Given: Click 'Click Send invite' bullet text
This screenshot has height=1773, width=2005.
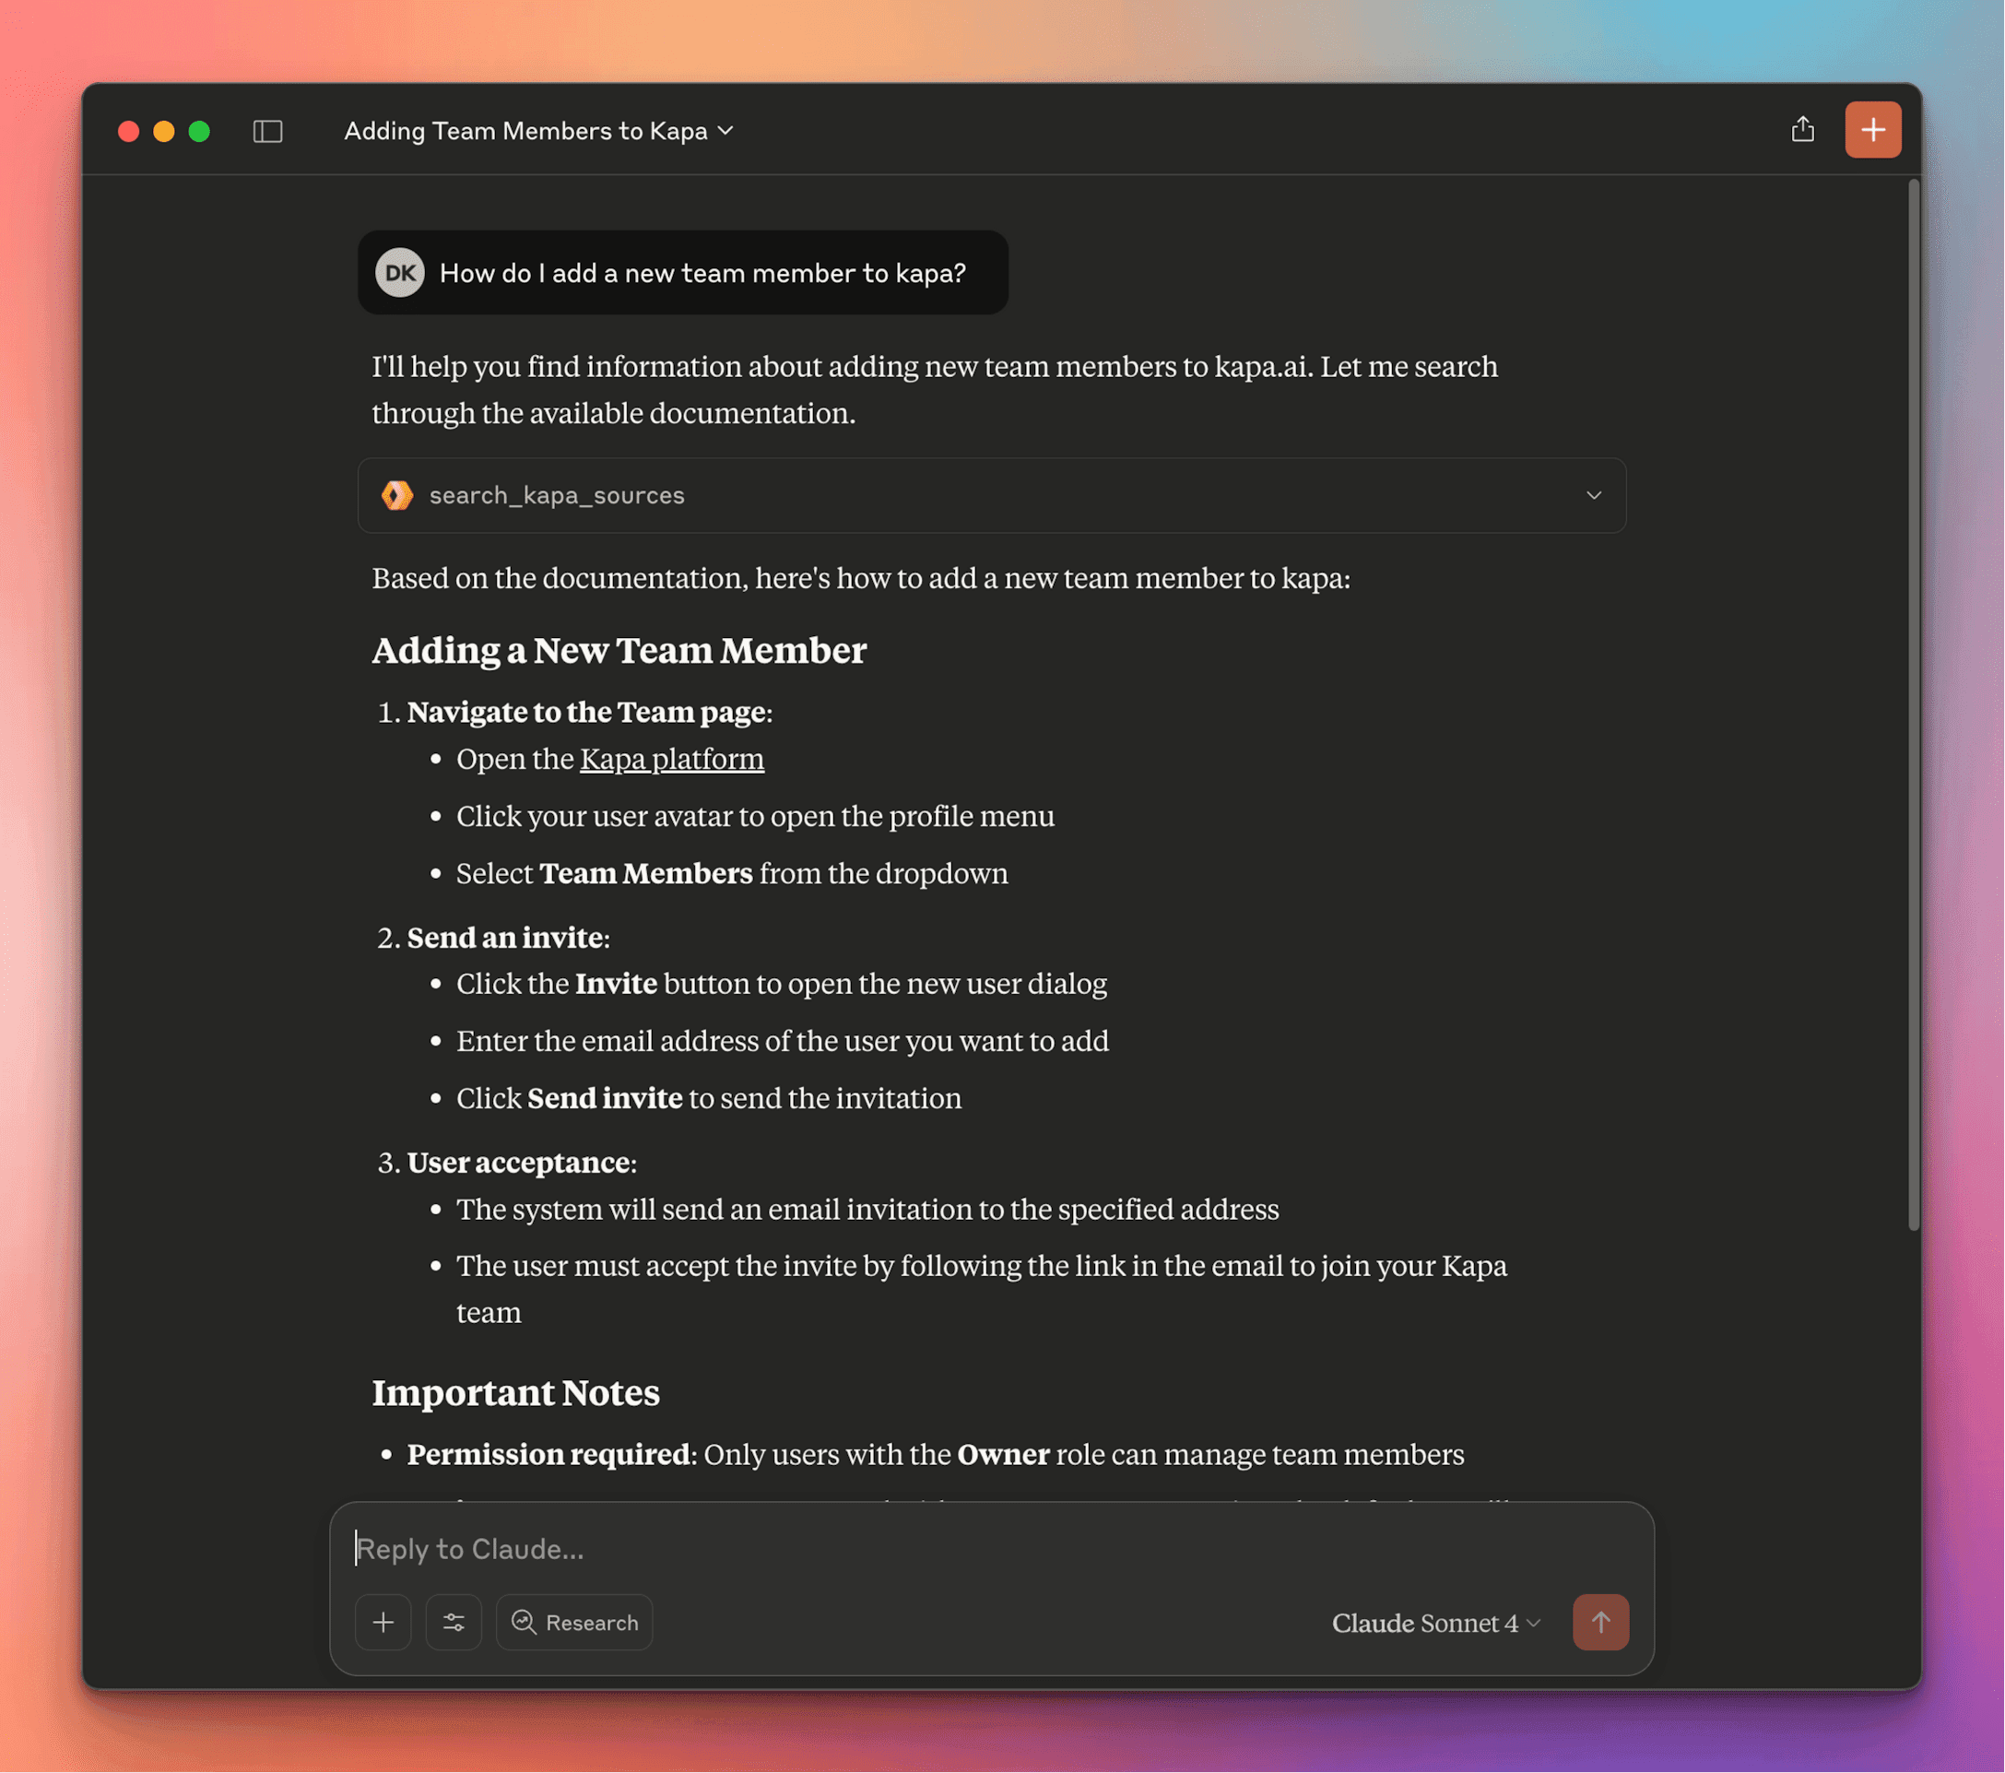Looking at the screenshot, I should (709, 1097).
